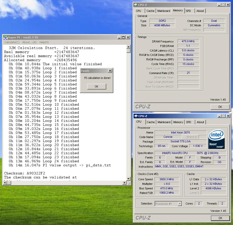Image resolution: width=233 pixels, height=225 pixels.
Task: Confirm PI calculation is done with OK
Action: tap(97, 86)
